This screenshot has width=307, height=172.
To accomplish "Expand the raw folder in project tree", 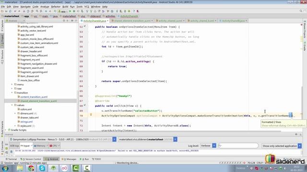I will [x=12, y=88].
